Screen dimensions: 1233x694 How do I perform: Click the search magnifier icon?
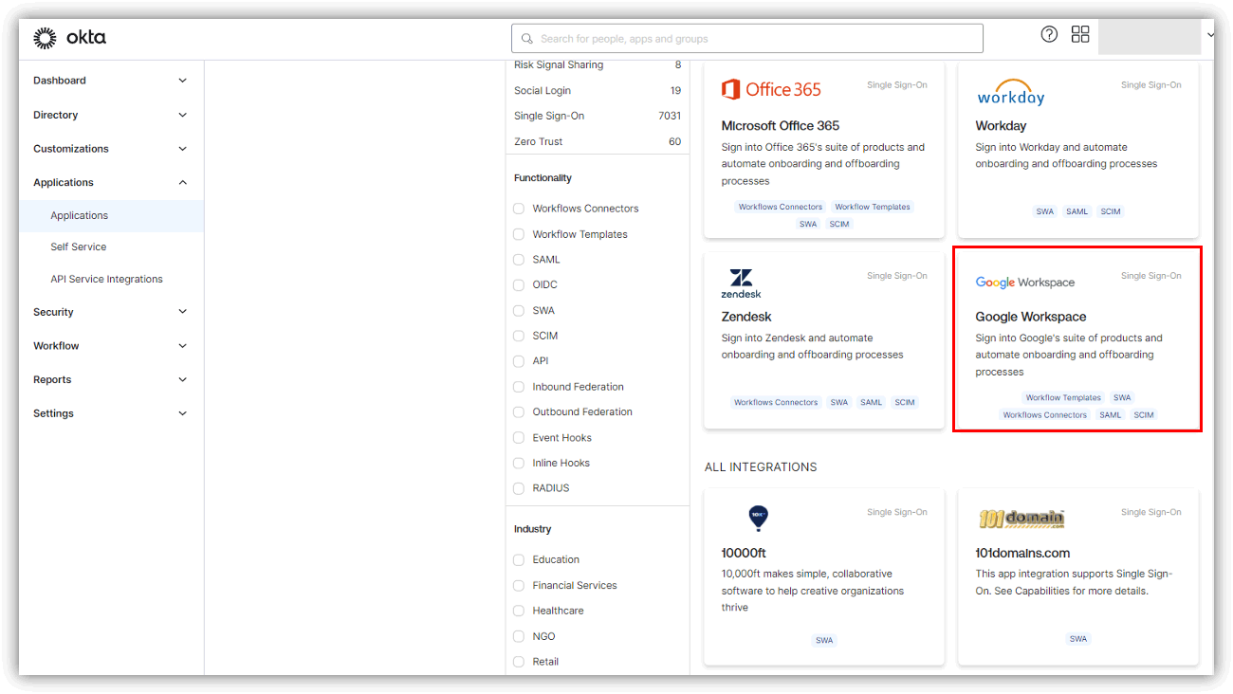527,39
